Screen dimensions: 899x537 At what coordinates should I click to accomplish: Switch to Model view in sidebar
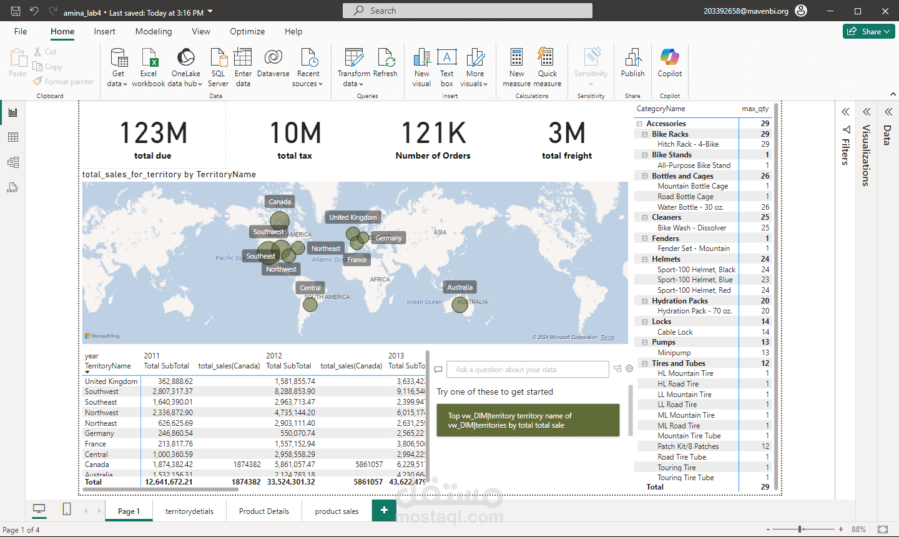(x=13, y=162)
